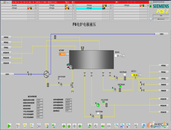This screenshot has width=171, height=130.
Task: Click the yellow 10.10 hydraulic pressure value
Action: click(135, 75)
